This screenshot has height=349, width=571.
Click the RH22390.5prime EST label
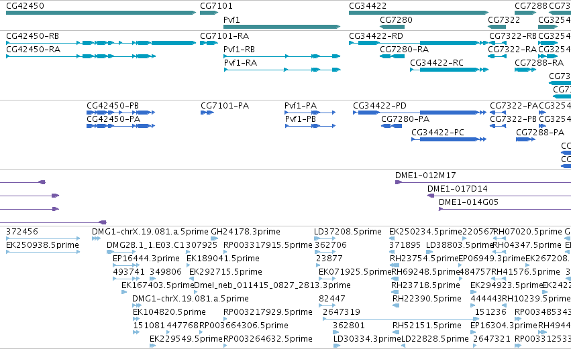(x=427, y=299)
